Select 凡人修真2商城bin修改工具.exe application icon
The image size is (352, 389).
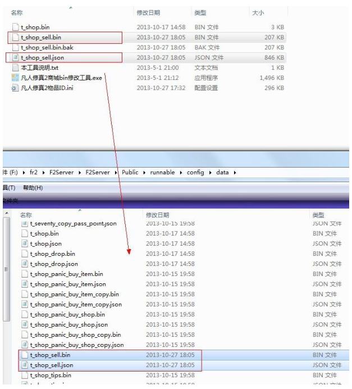click(x=15, y=78)
